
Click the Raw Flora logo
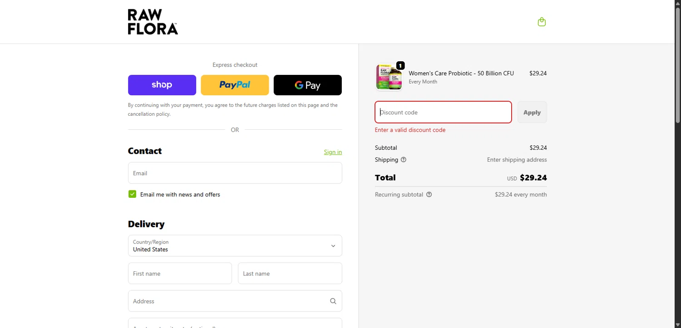click(153, 22)
